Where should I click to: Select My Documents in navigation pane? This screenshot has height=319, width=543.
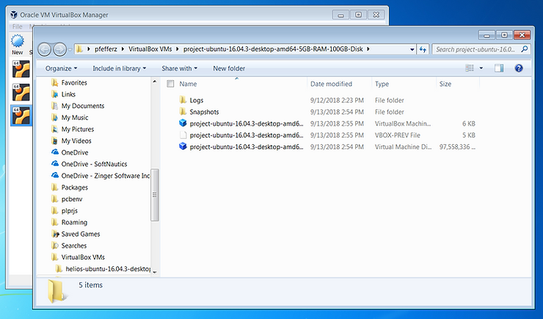(83, 106)
